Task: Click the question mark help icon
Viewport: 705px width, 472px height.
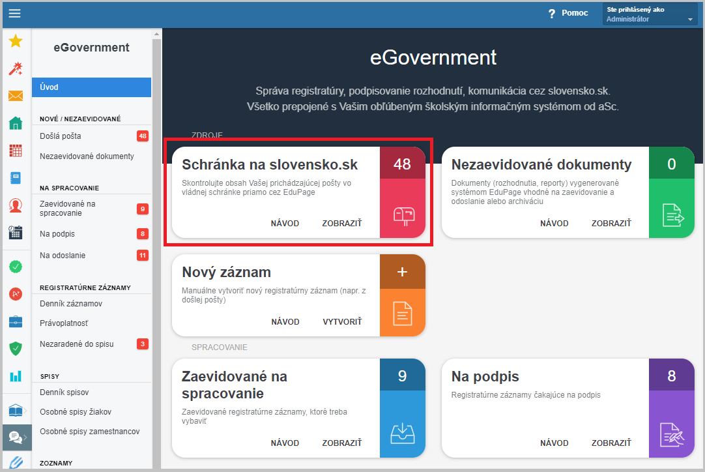Action: (x=552, y=14)
